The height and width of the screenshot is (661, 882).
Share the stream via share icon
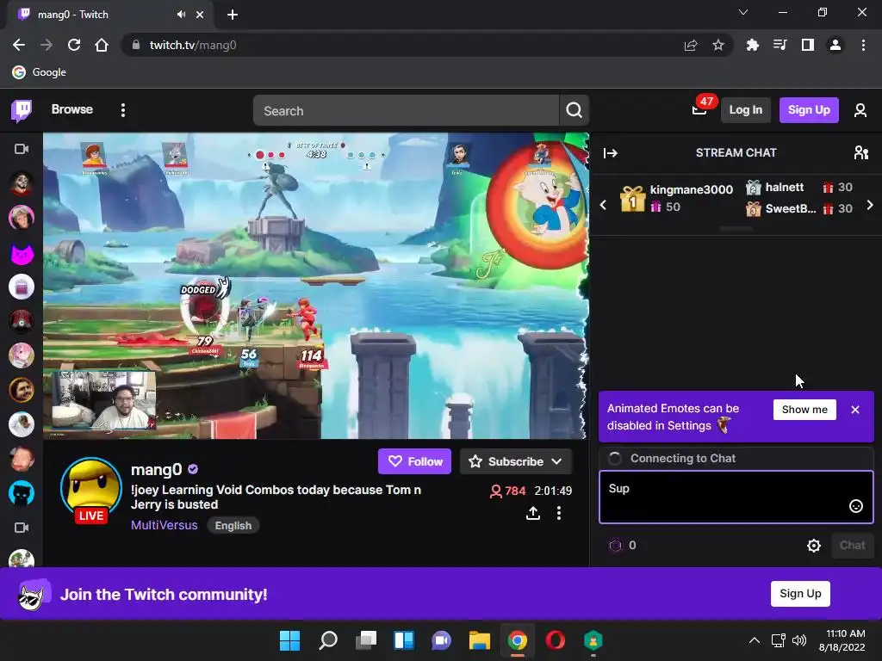(532, 513)
